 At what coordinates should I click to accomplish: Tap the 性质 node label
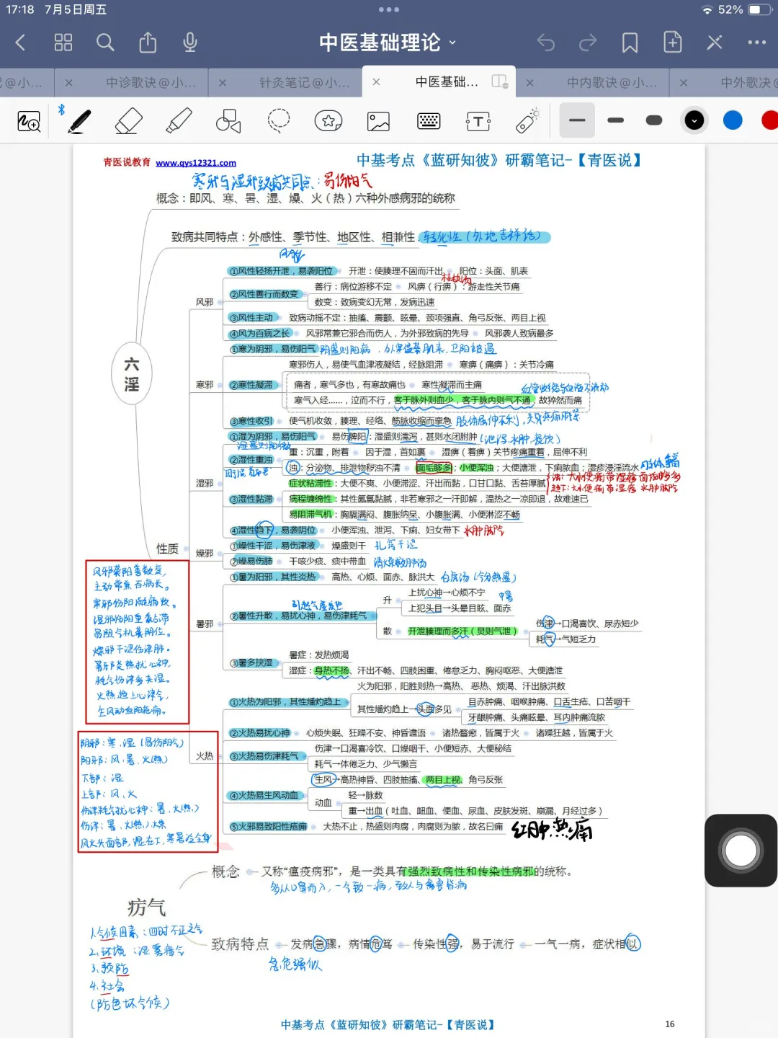coord(167,549)
